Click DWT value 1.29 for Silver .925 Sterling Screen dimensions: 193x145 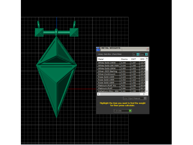click(x=133, y=71)
